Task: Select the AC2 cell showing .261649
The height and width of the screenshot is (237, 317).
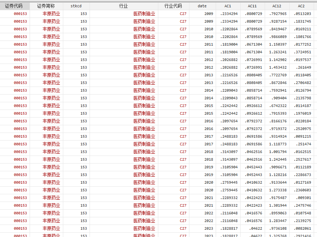Action: point(303,68)
